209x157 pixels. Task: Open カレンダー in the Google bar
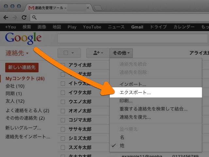184,27
